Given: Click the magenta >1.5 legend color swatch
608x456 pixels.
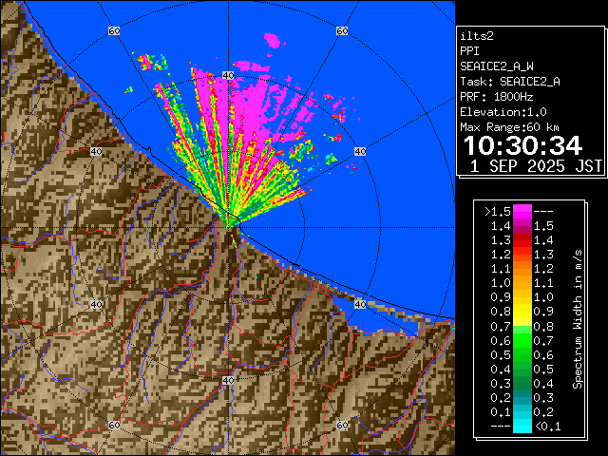Looking at the screenshot, I should pyautogui.click(x=522, y=212).
